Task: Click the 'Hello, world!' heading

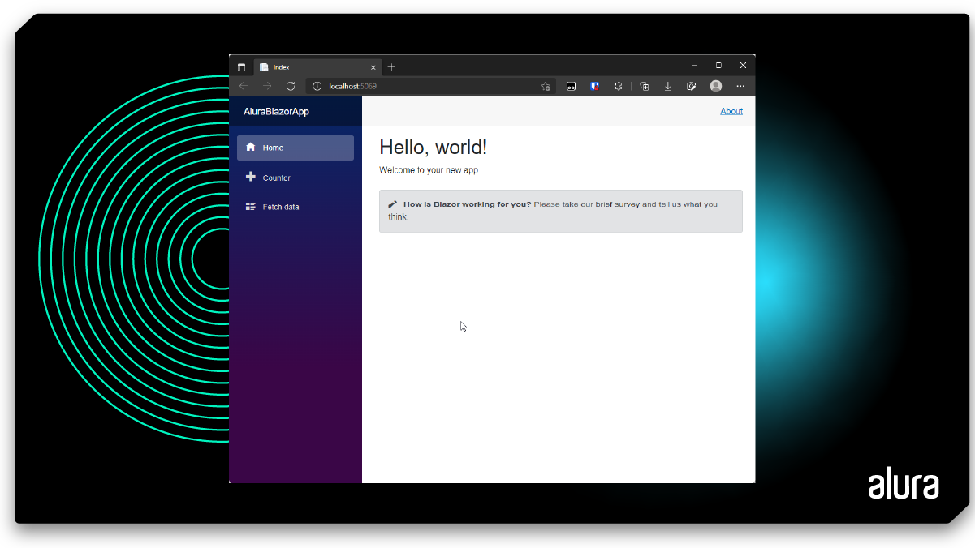Action: tap(434, 148)
